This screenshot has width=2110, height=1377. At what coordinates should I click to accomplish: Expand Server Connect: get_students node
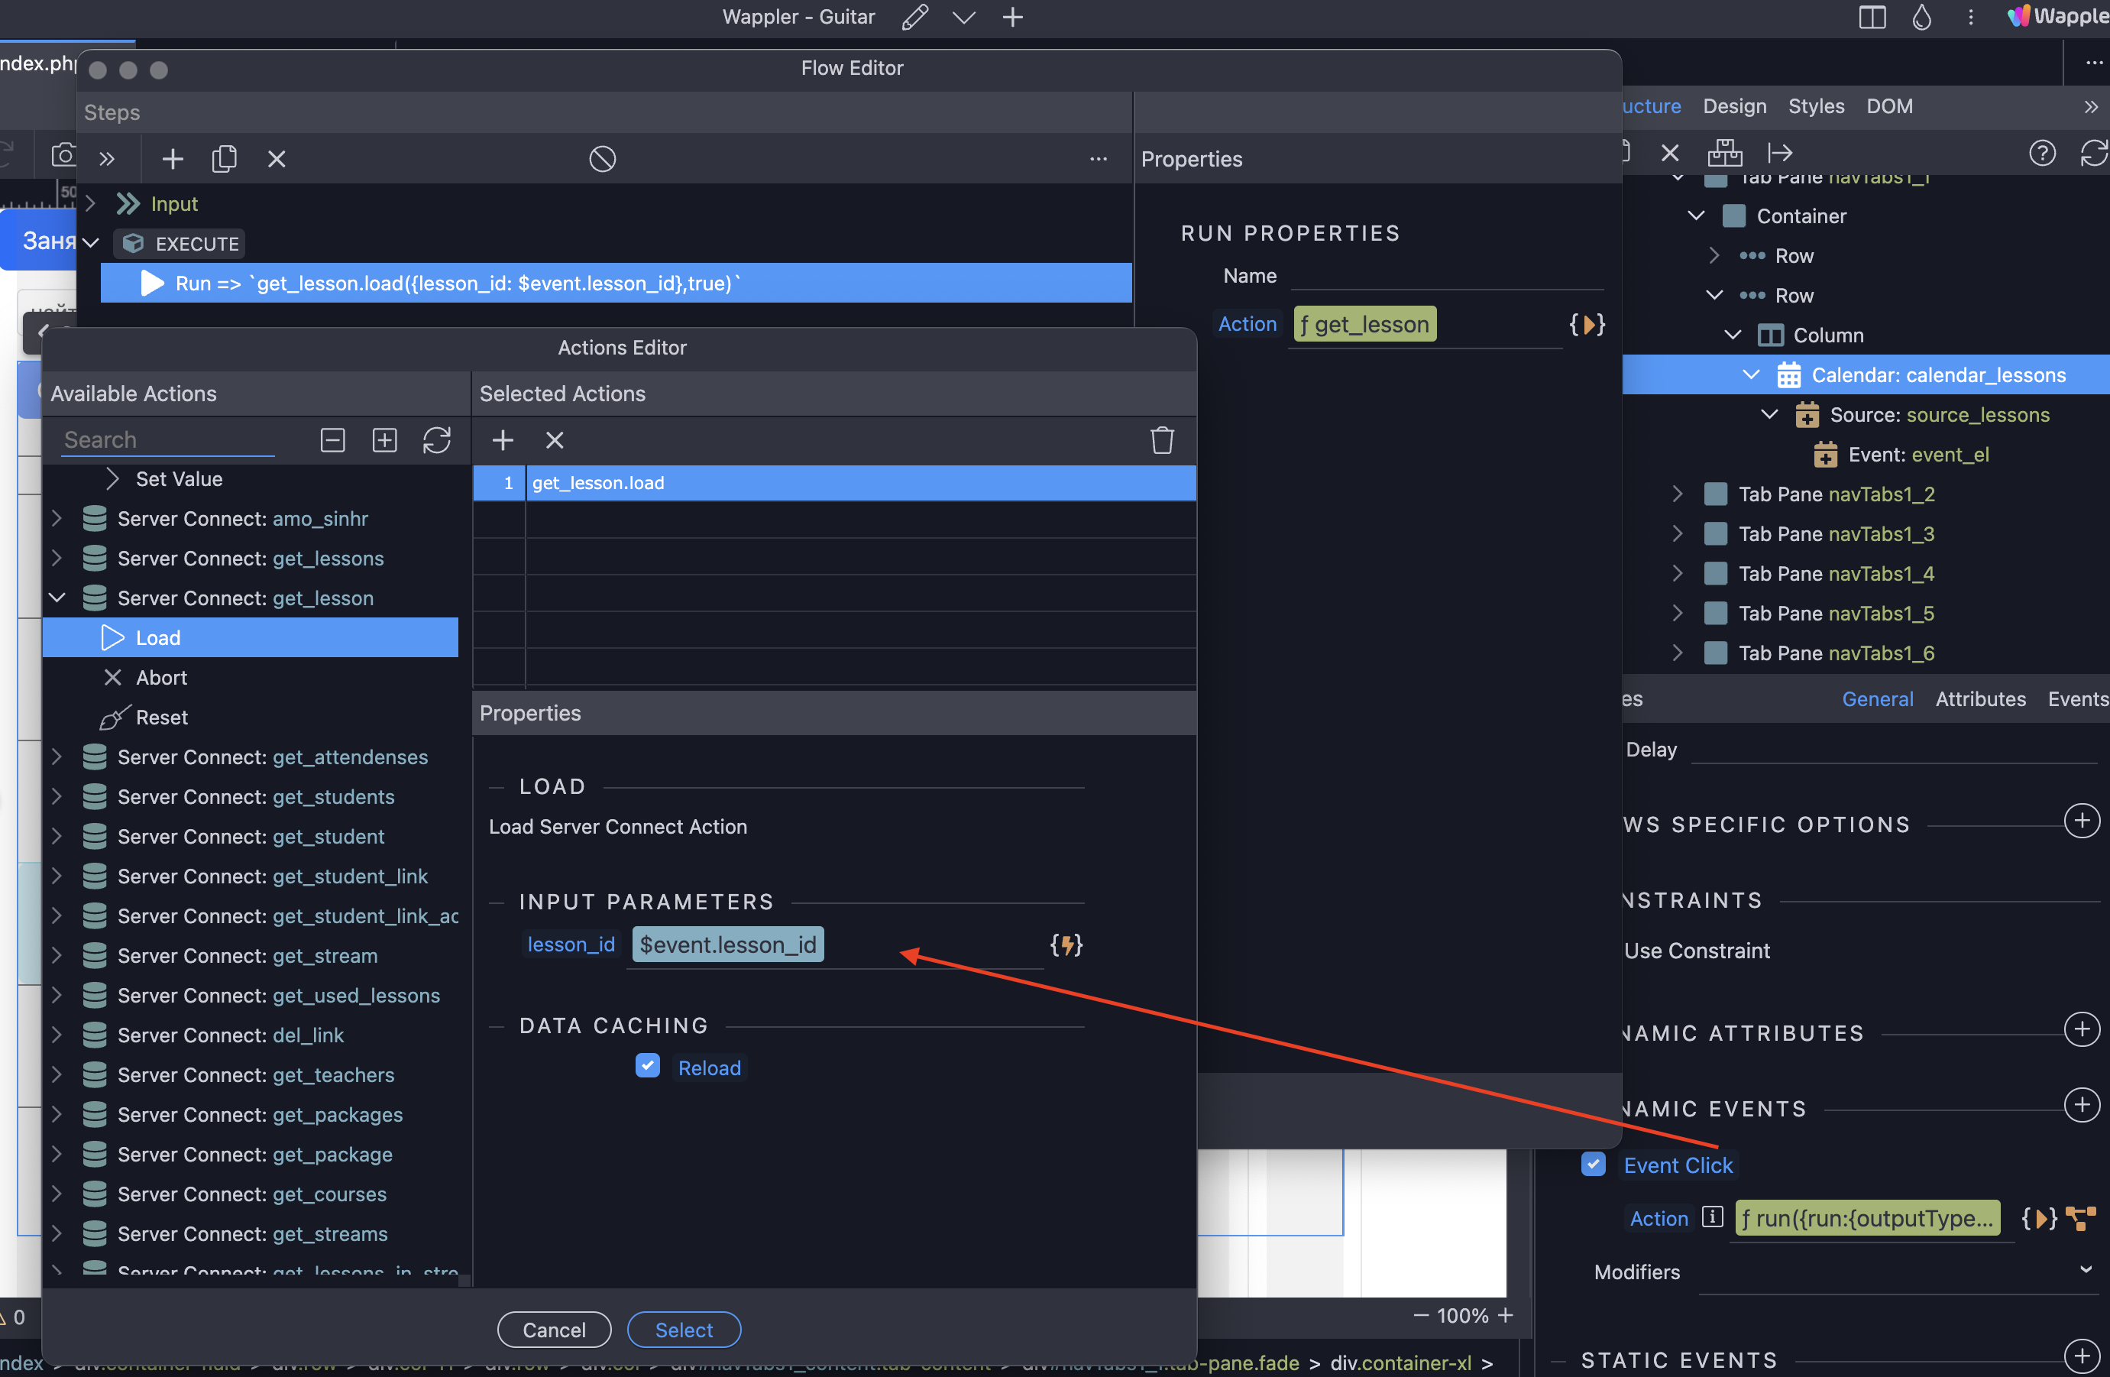(57, 796)
